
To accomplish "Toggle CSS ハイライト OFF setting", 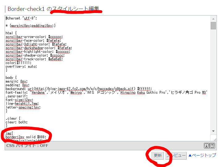I will click(27, 146).
